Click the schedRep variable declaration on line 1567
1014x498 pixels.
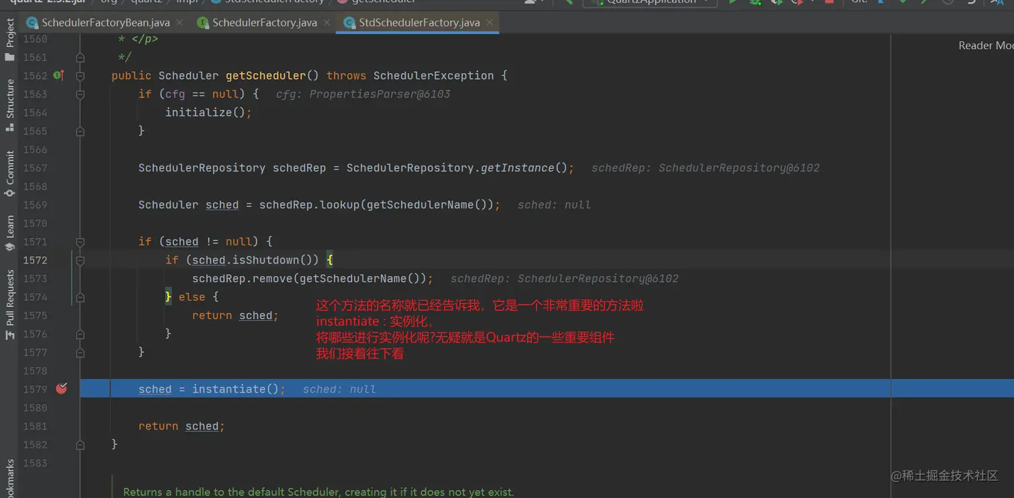pyautogui.click(x=299, y=168)
